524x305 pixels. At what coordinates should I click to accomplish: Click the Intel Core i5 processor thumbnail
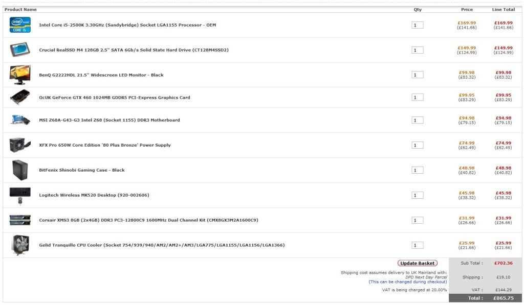tap(20, 25)
